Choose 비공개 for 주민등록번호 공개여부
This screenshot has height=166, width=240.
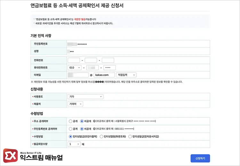pyautogui.click(x=82, y=129)
